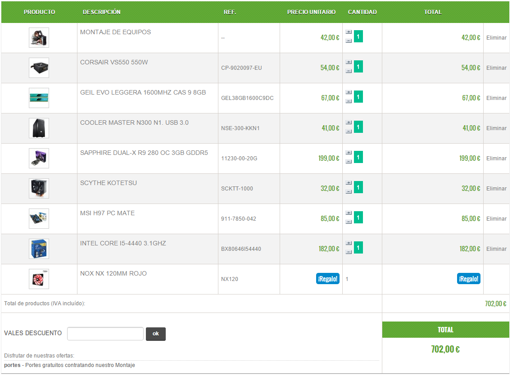Screen dimensions: 512x376
Task: Remove INTEL CORE I5-4440 via Eliminar
Action: pyautogui.click(x=496, y=249)
